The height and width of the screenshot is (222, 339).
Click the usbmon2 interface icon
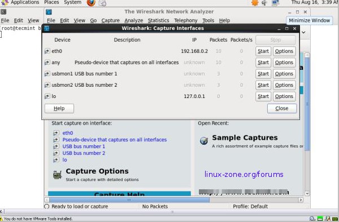[x=47, y=85]
